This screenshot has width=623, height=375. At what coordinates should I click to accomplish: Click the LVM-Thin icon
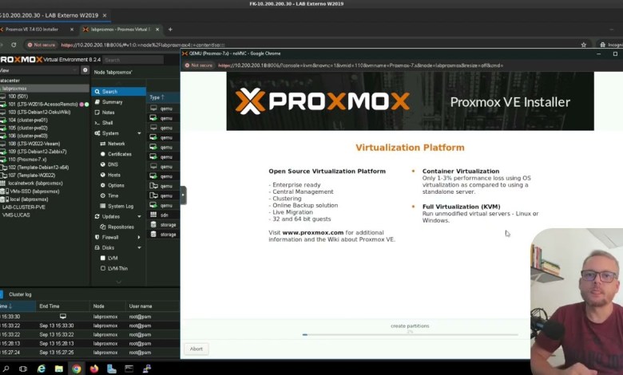102,268
